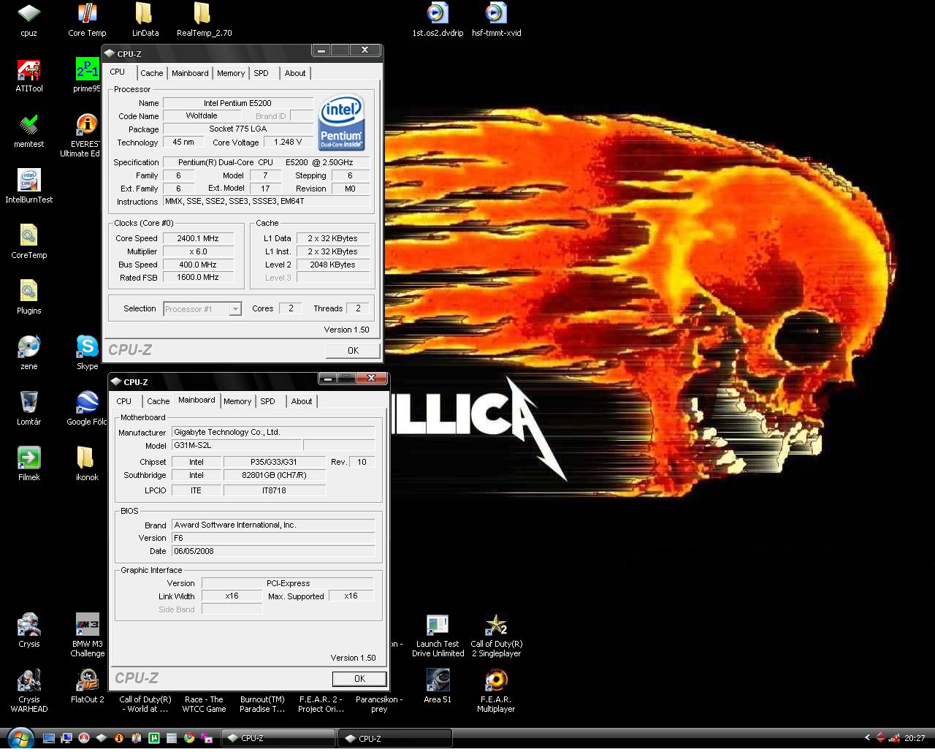Click the Show Desktop quick launch icon
This screenshot has width=935, height=752.
tap(49, 738)
